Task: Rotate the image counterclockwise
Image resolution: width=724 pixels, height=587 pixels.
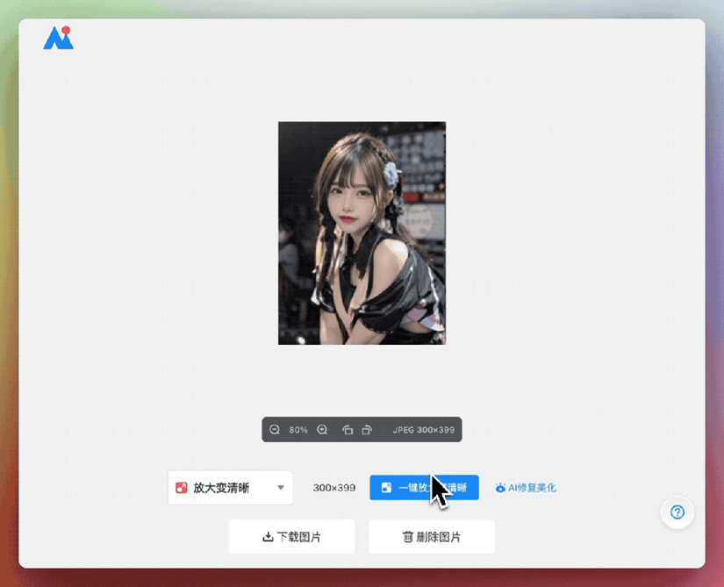Action: (348, 430)
